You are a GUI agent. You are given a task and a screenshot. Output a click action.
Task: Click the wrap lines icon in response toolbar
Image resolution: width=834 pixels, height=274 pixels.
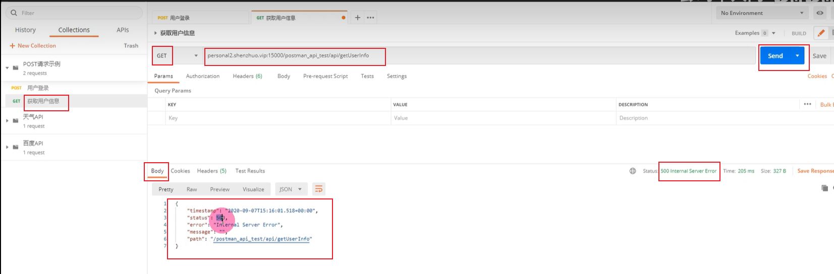tap(319, 189)
